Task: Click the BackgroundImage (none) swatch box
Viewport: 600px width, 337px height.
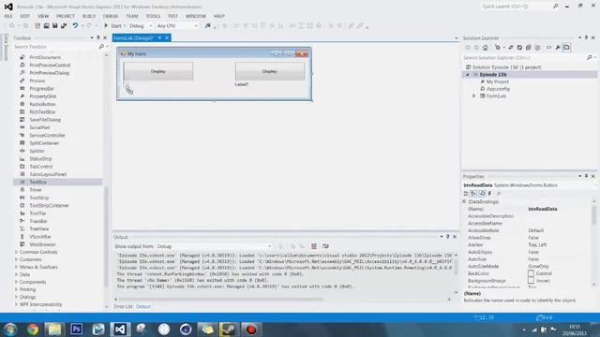Action: click(x=532, y=281)
